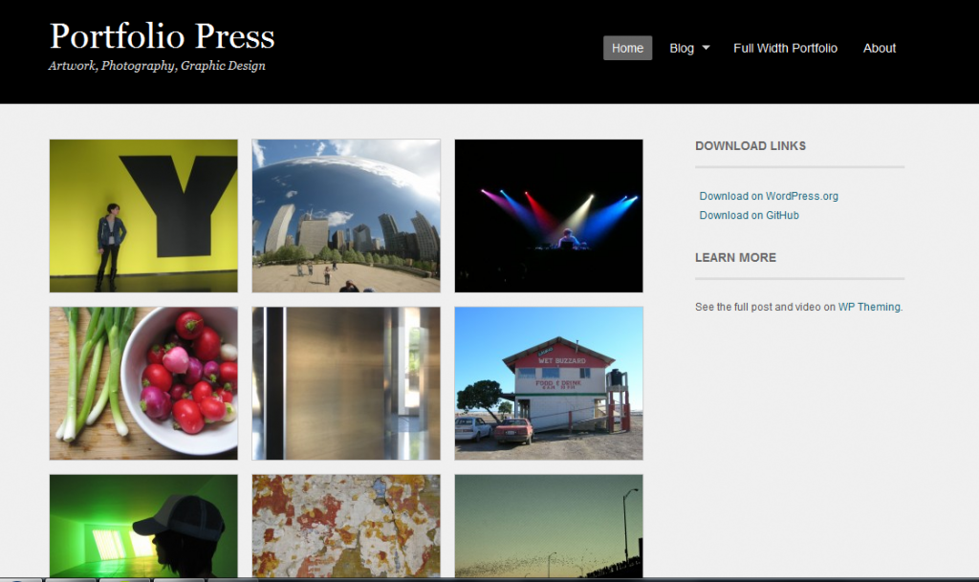979x582 pixels.
Task: Click the Download Links sidebar heading
Action: pos(751,146)
